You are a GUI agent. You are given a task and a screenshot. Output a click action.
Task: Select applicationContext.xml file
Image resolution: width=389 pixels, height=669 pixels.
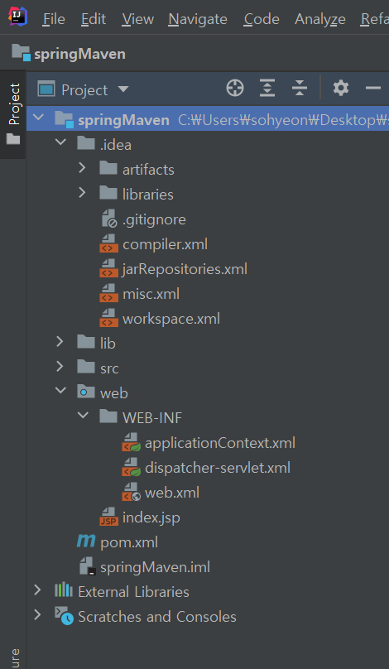click(220, 443)
